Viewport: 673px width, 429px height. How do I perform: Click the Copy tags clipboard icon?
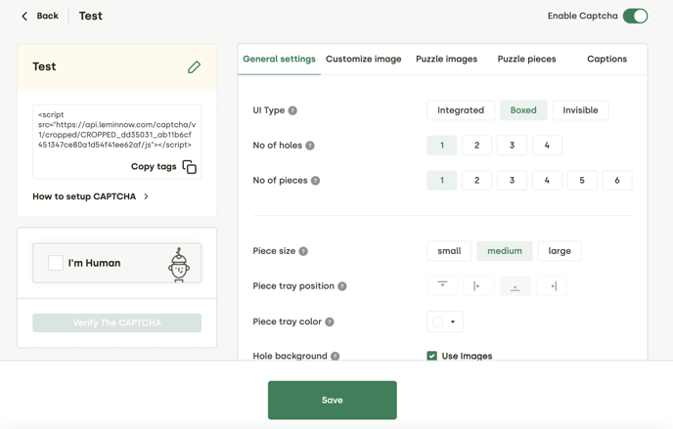[190, 167]
